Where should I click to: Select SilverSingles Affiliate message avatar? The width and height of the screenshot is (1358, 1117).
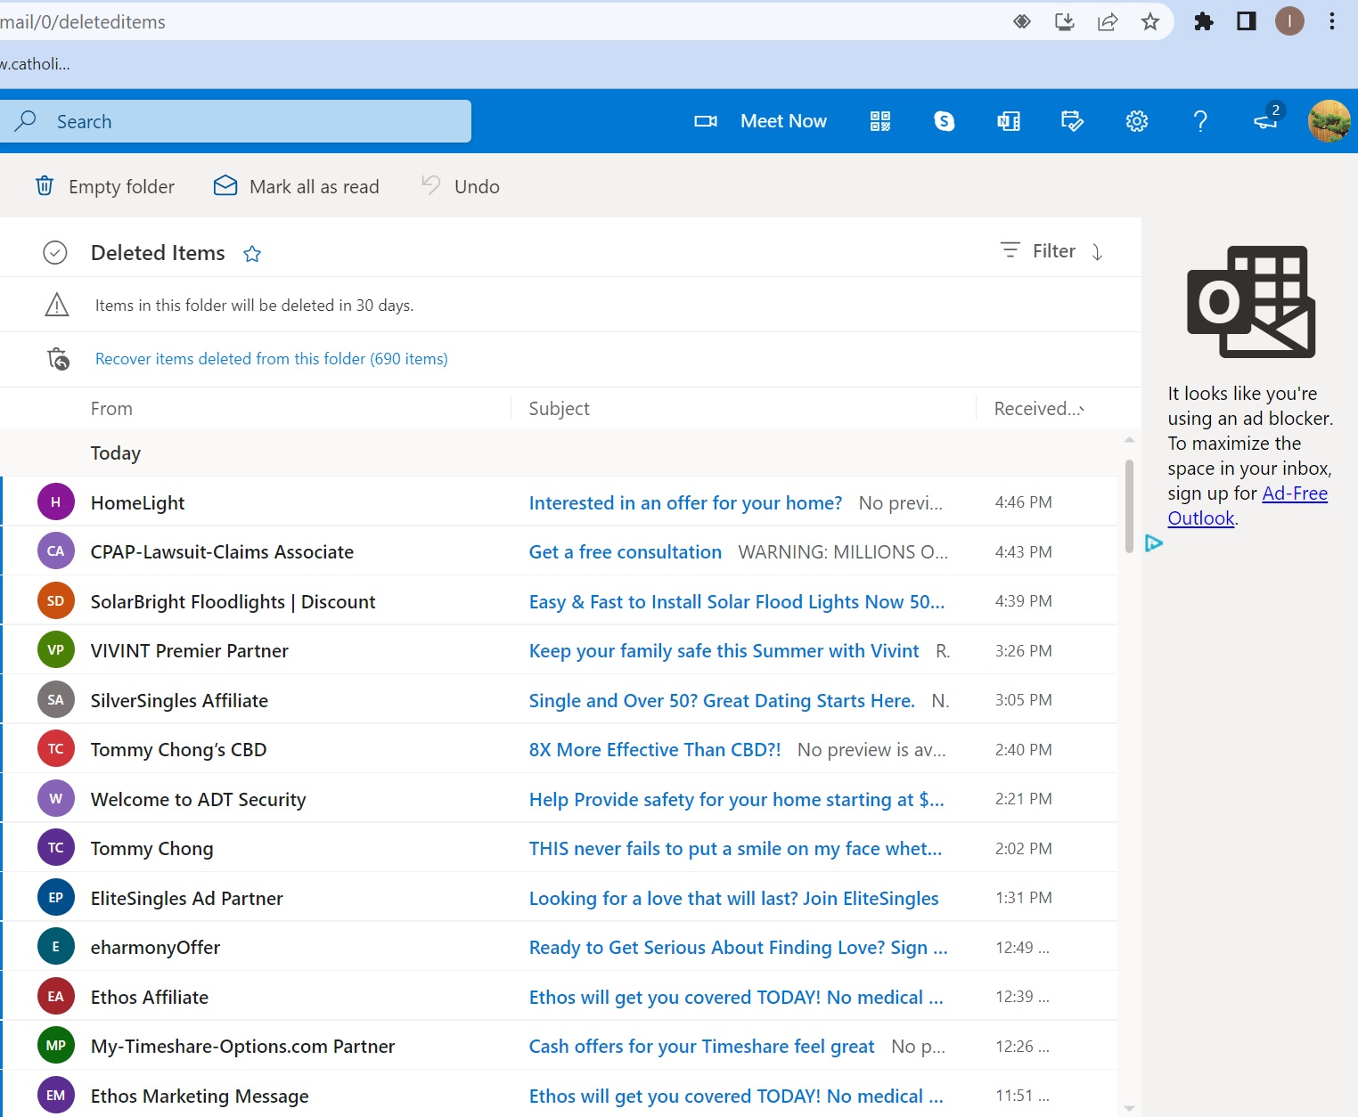tap(55, 700)
